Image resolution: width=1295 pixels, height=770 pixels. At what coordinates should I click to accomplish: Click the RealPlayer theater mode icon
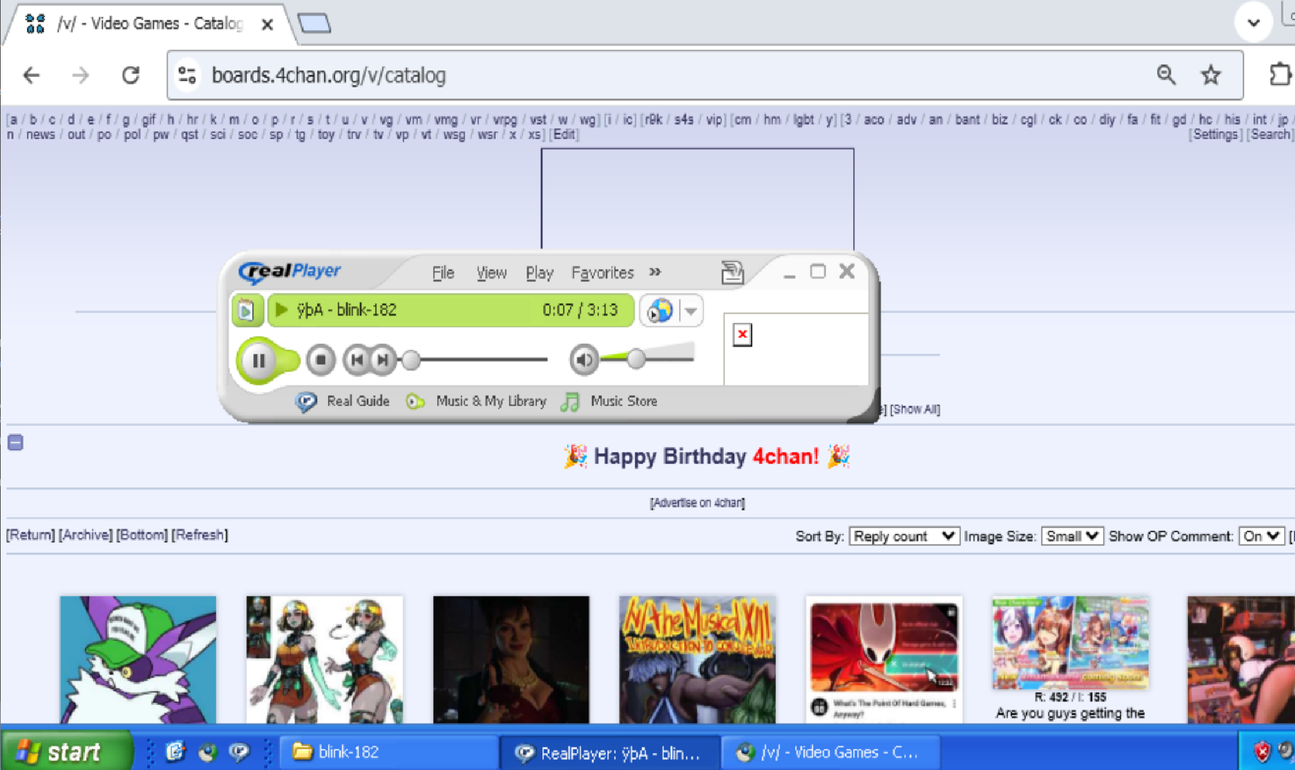tap(732, 272)
